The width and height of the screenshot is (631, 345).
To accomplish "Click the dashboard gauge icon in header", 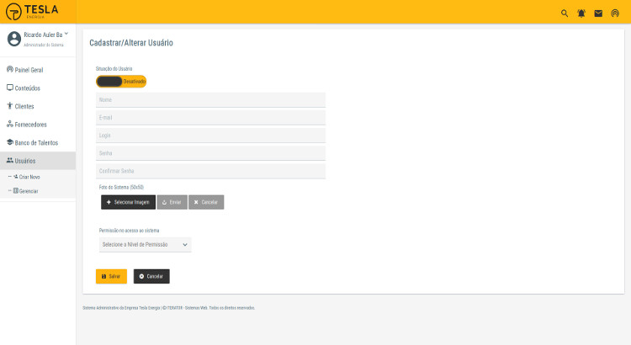I will (x=615, y=13).
